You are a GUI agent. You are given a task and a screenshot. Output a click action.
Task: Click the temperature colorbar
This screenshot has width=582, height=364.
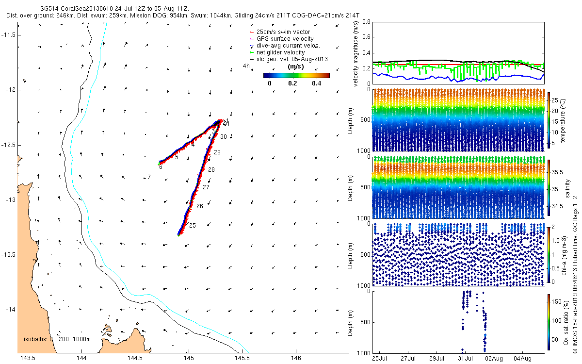tap(549, 120)
